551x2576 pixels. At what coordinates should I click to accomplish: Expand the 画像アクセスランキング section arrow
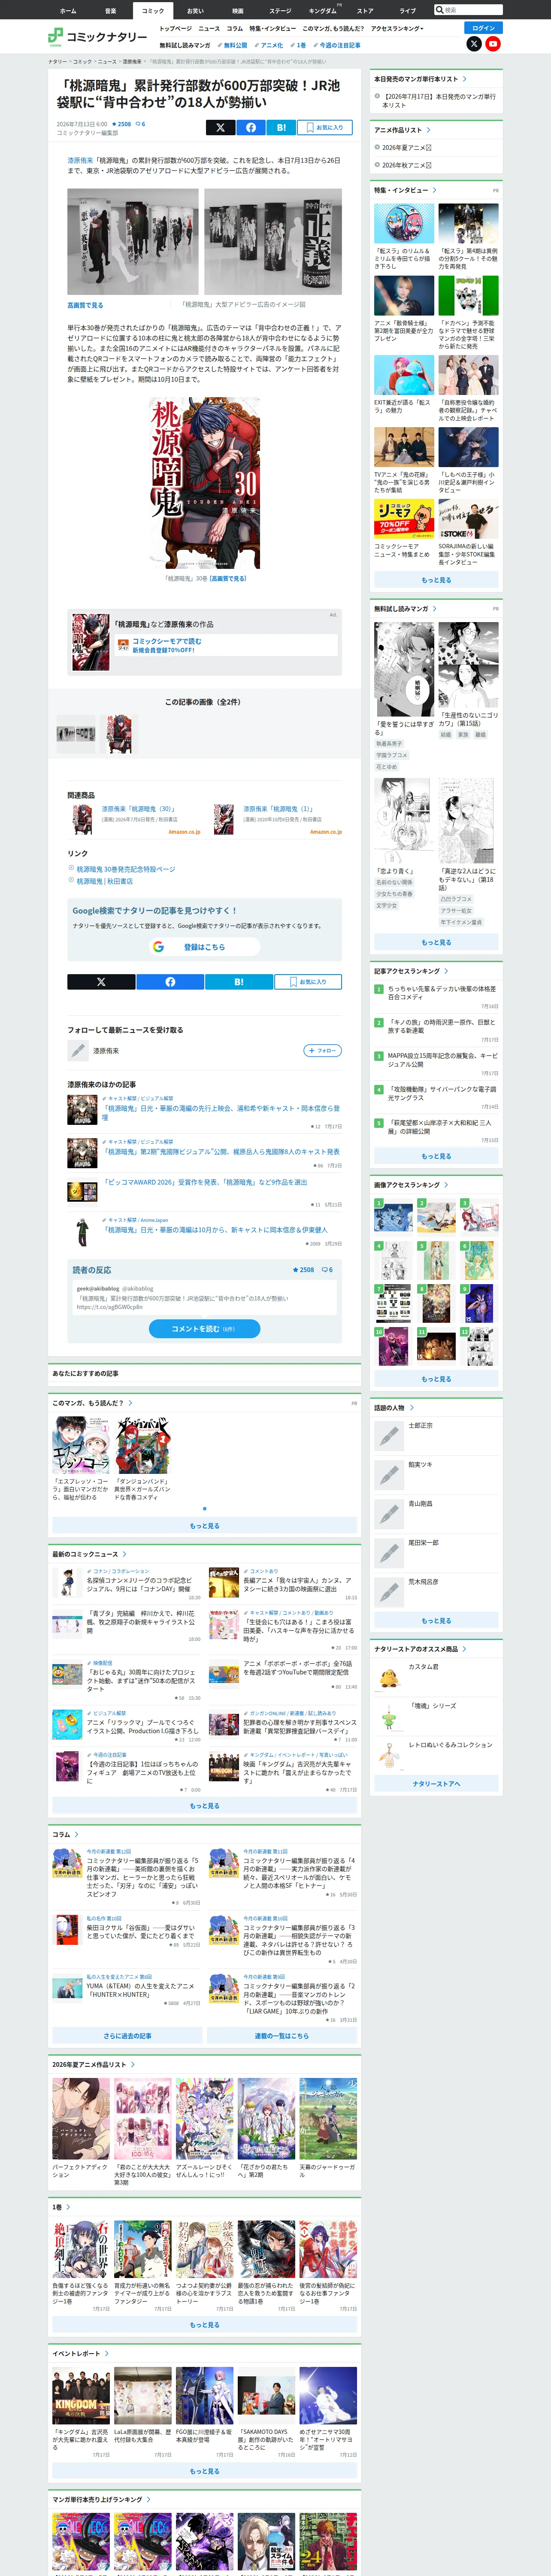446,1185
